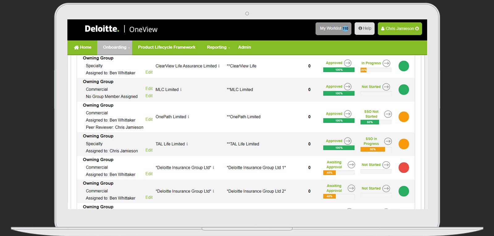This screenshot has width=494, height=236.
Task: Open My Worklist with 110 items
Action: tap(333, 28)
